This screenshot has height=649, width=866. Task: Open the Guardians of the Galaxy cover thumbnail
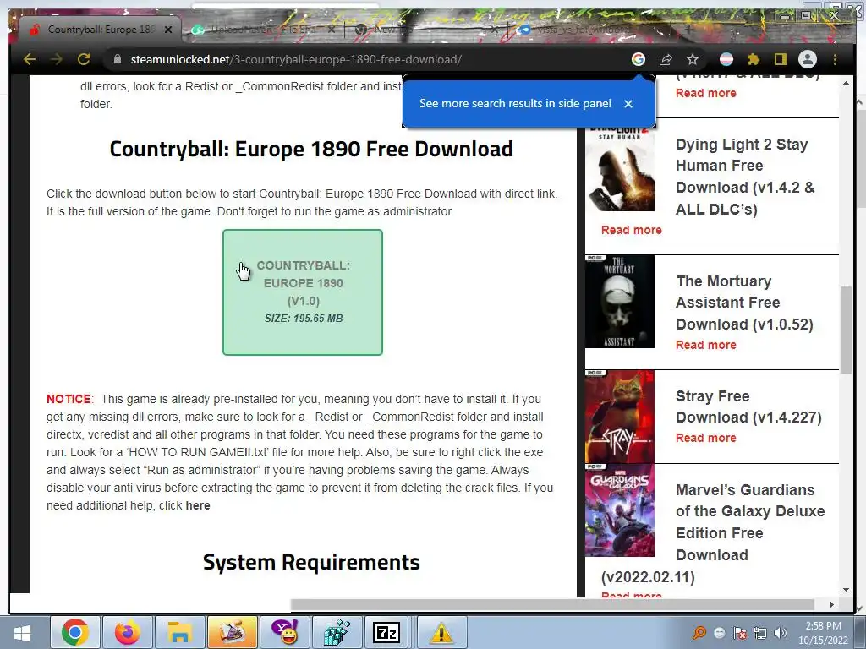620,510
